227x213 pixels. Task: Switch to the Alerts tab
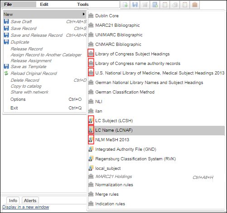point(30,200)
